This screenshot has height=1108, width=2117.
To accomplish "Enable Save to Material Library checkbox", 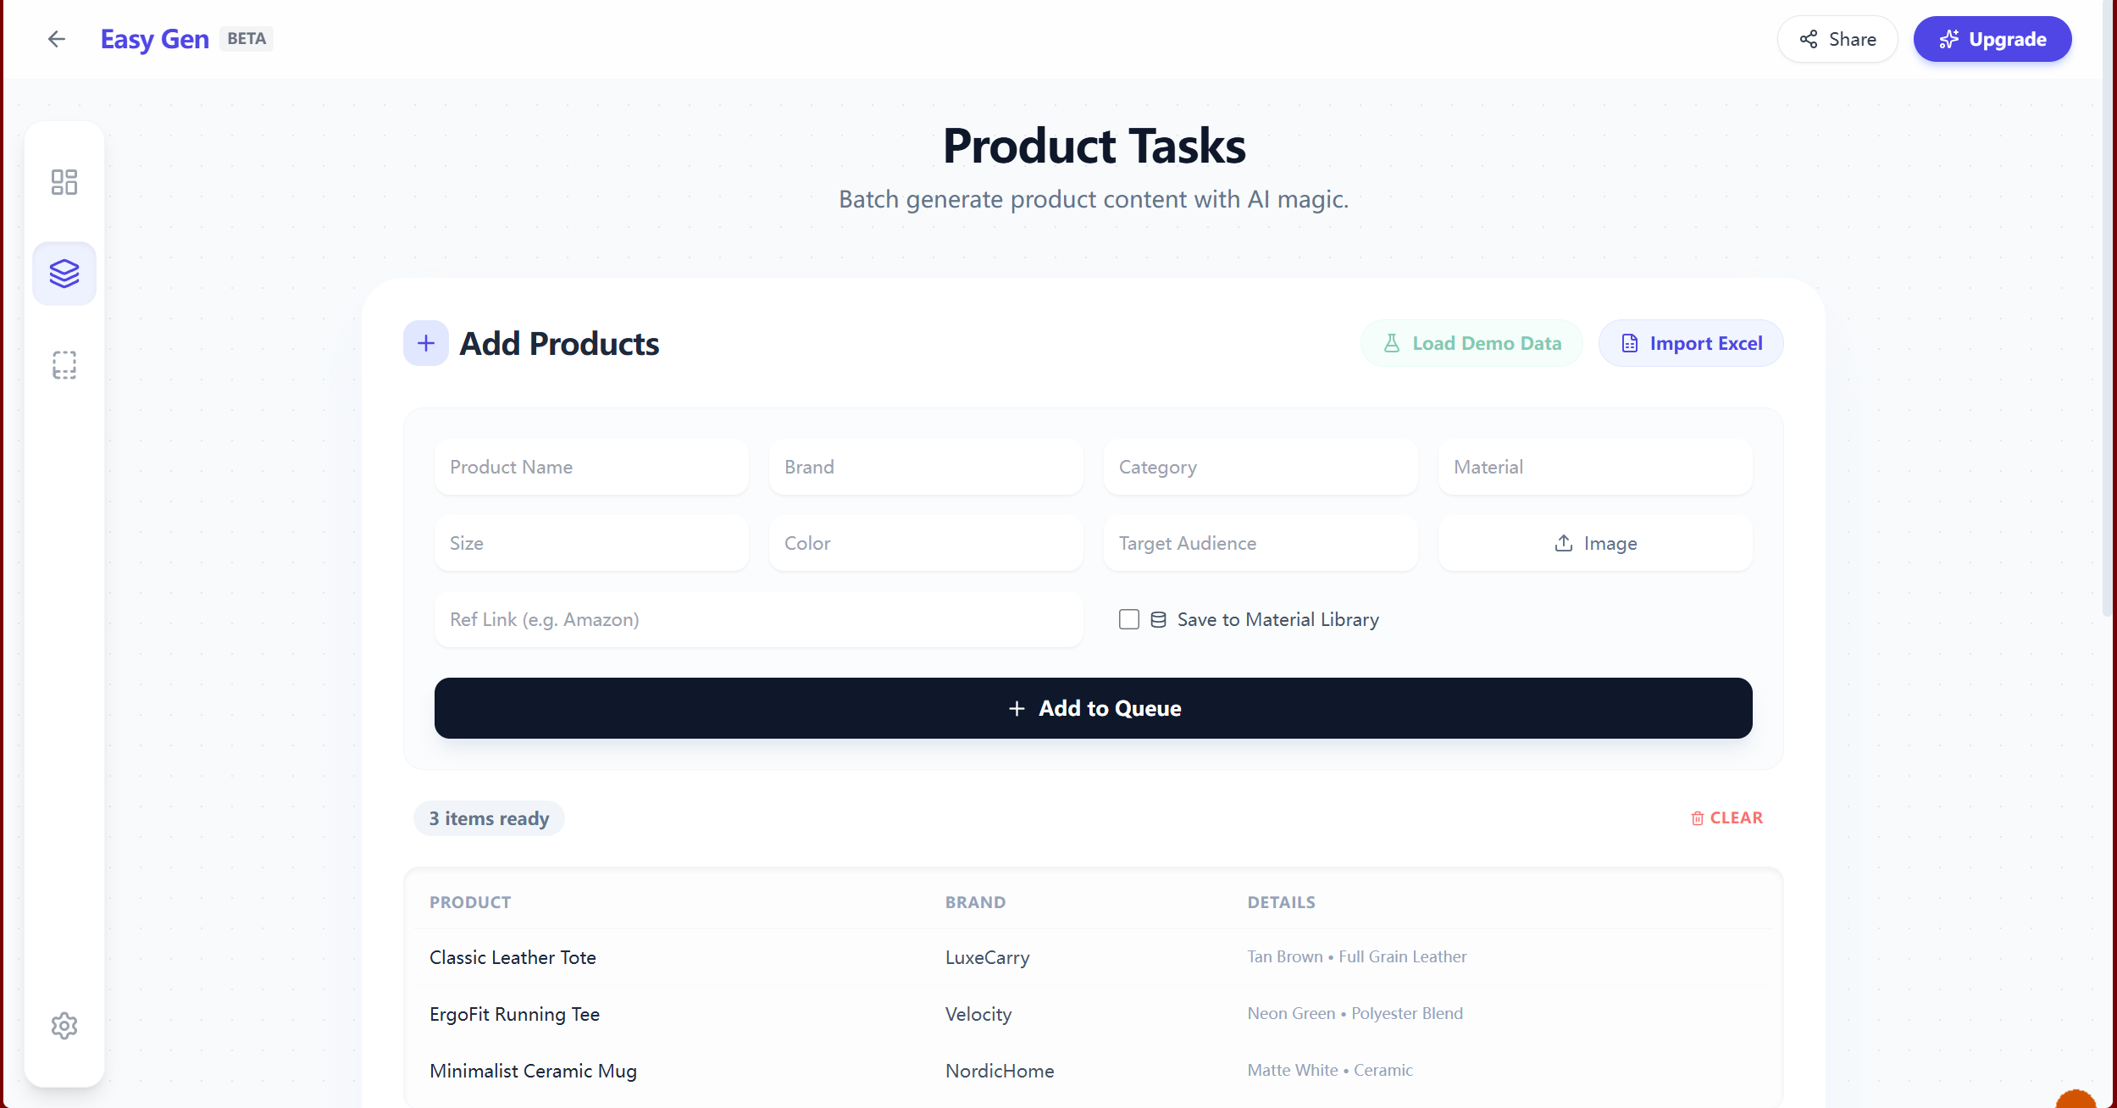I will (x=1129, y=619).
